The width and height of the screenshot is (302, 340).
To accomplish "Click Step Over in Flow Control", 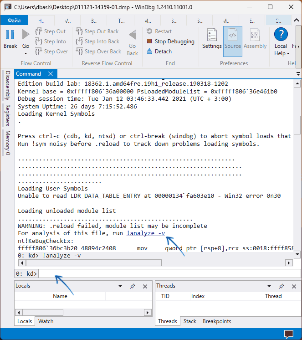I will (51, 52).
